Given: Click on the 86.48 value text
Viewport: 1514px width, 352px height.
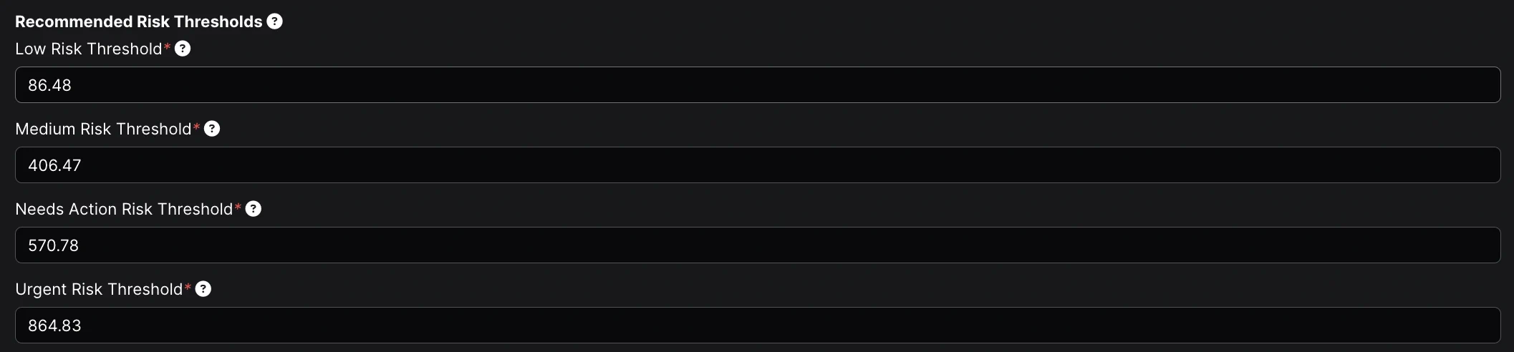Looking at the screenshot, I should [x=49, y=85].
